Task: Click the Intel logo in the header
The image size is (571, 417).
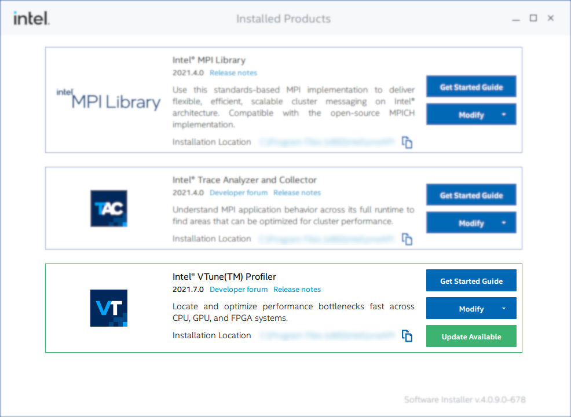Action: pyautogui.click(x=31, y=18)
